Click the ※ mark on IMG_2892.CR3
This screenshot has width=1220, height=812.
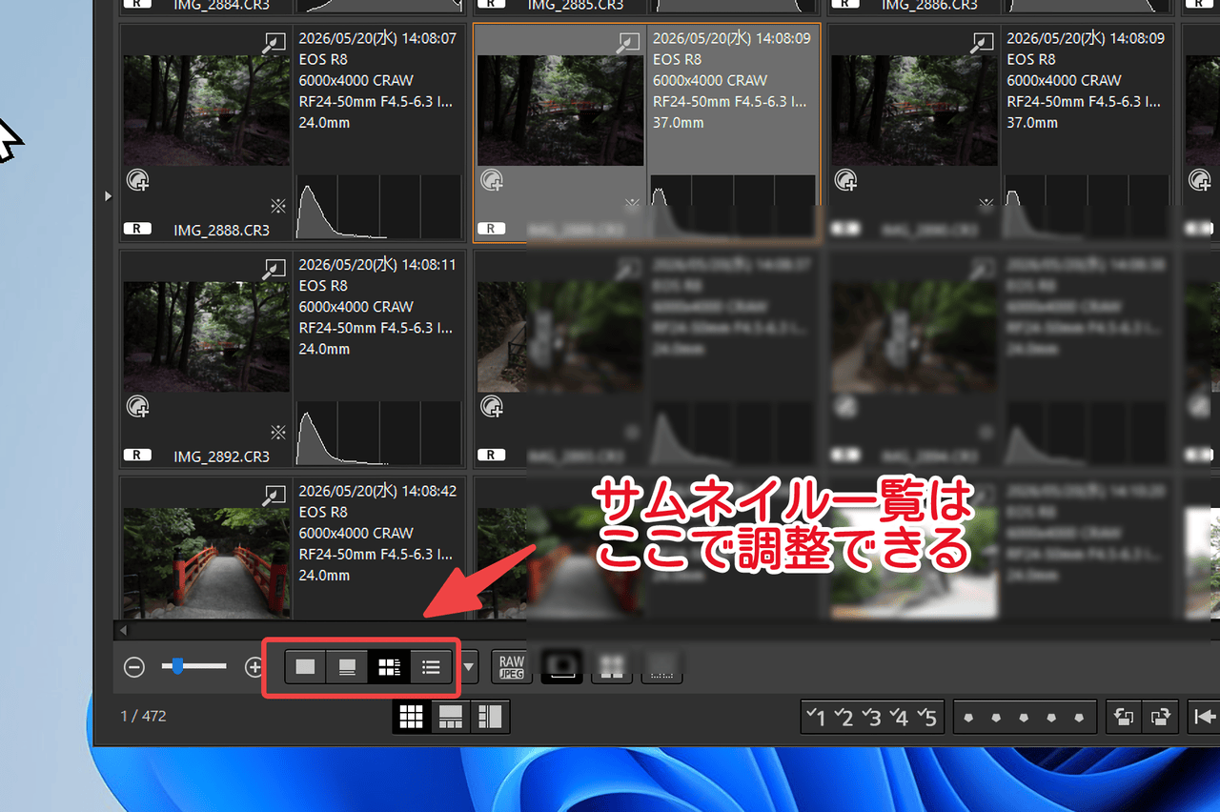(x=278, y=431)
